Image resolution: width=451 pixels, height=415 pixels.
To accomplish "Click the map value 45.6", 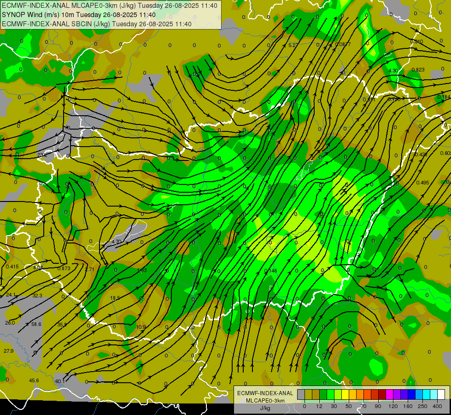I will (34, 381).
